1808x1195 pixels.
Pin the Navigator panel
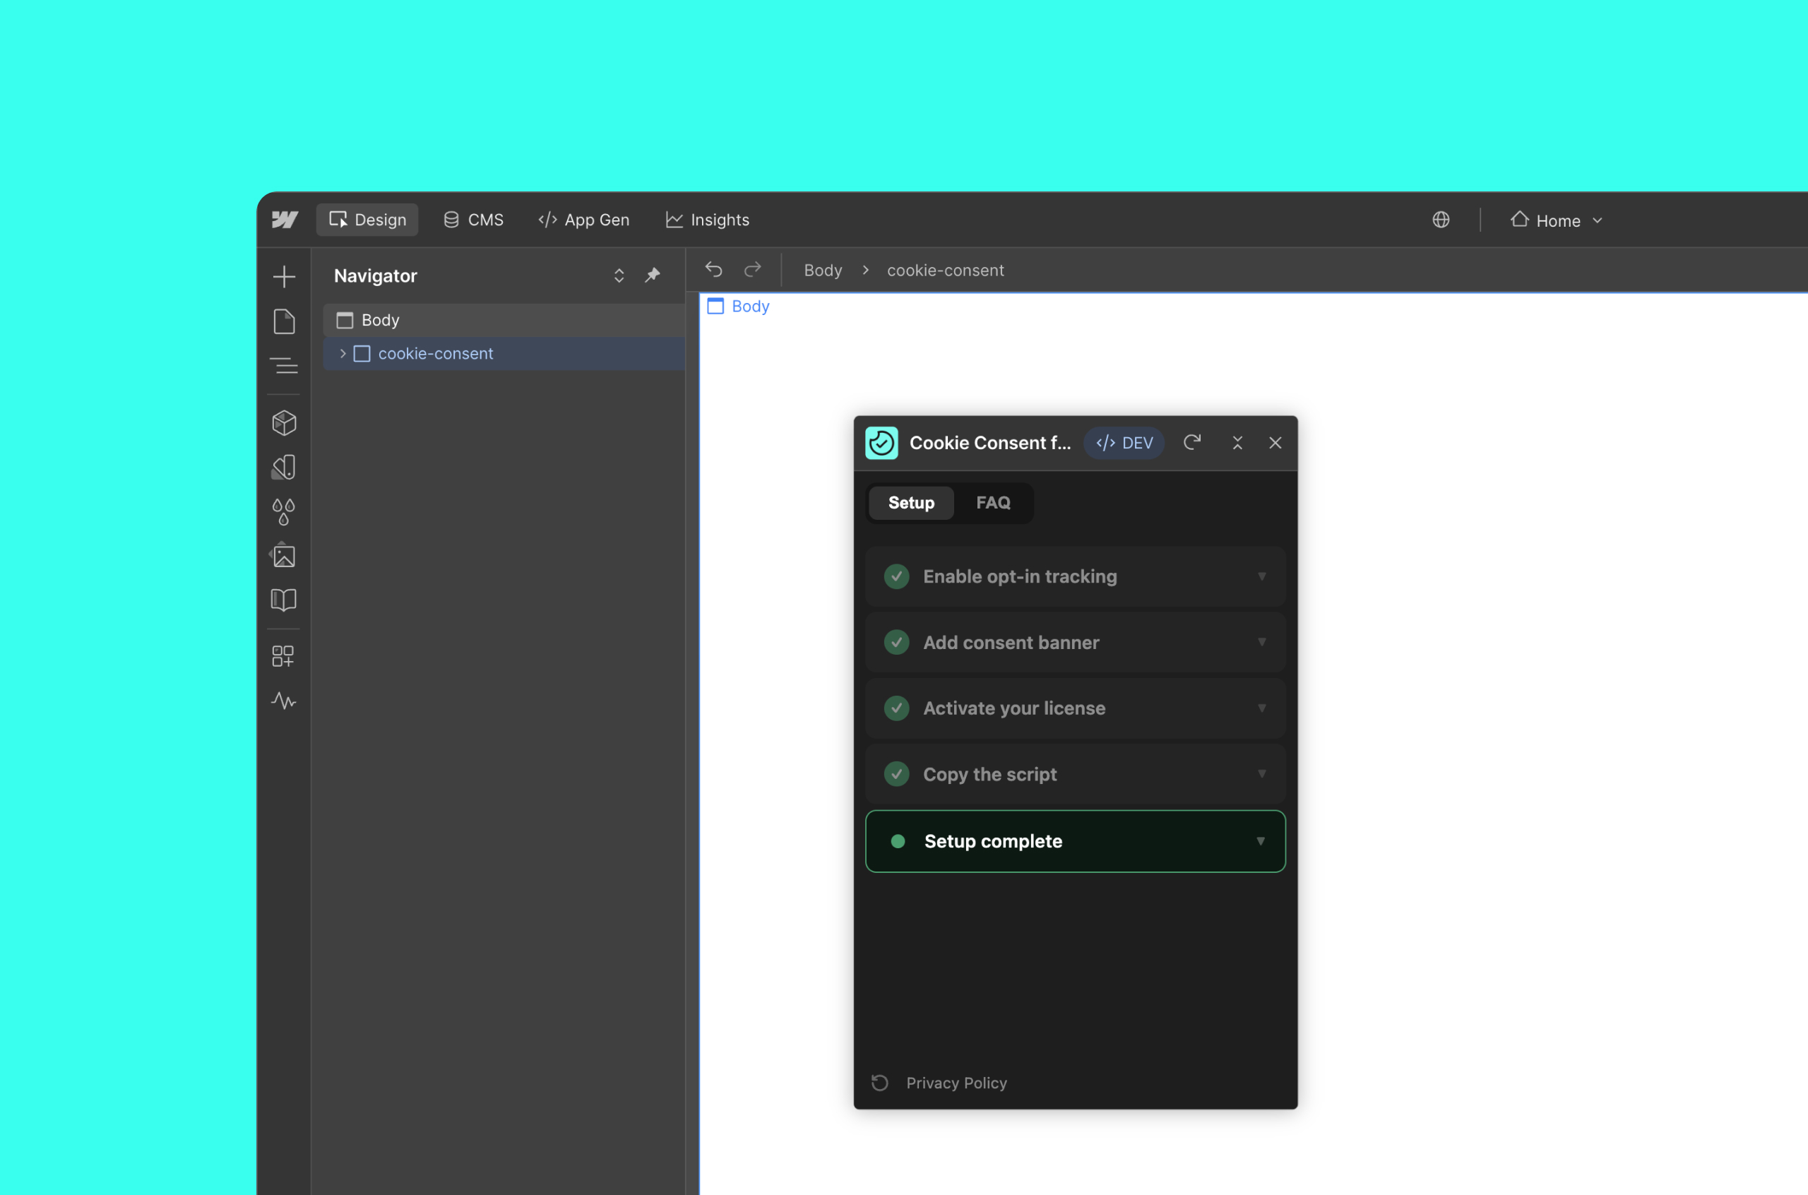click(x=652, y=275)
